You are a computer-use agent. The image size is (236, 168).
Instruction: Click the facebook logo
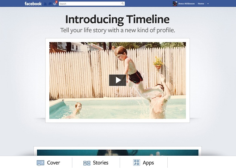[33, 4]
